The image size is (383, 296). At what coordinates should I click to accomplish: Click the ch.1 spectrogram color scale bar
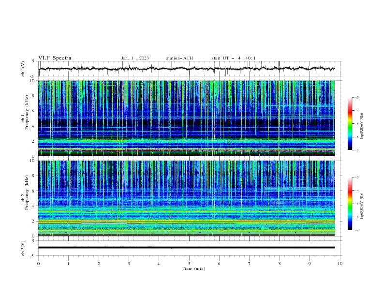point(350,124)
